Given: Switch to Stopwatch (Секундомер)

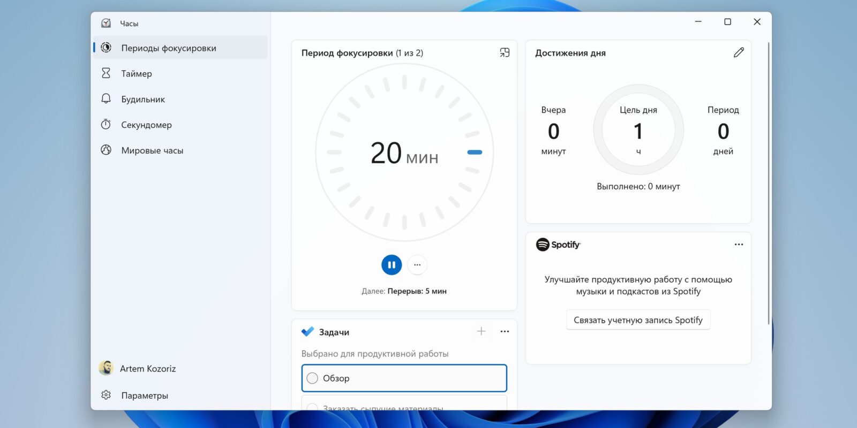Looking at the screenshot, I should [x=146, y=125].
